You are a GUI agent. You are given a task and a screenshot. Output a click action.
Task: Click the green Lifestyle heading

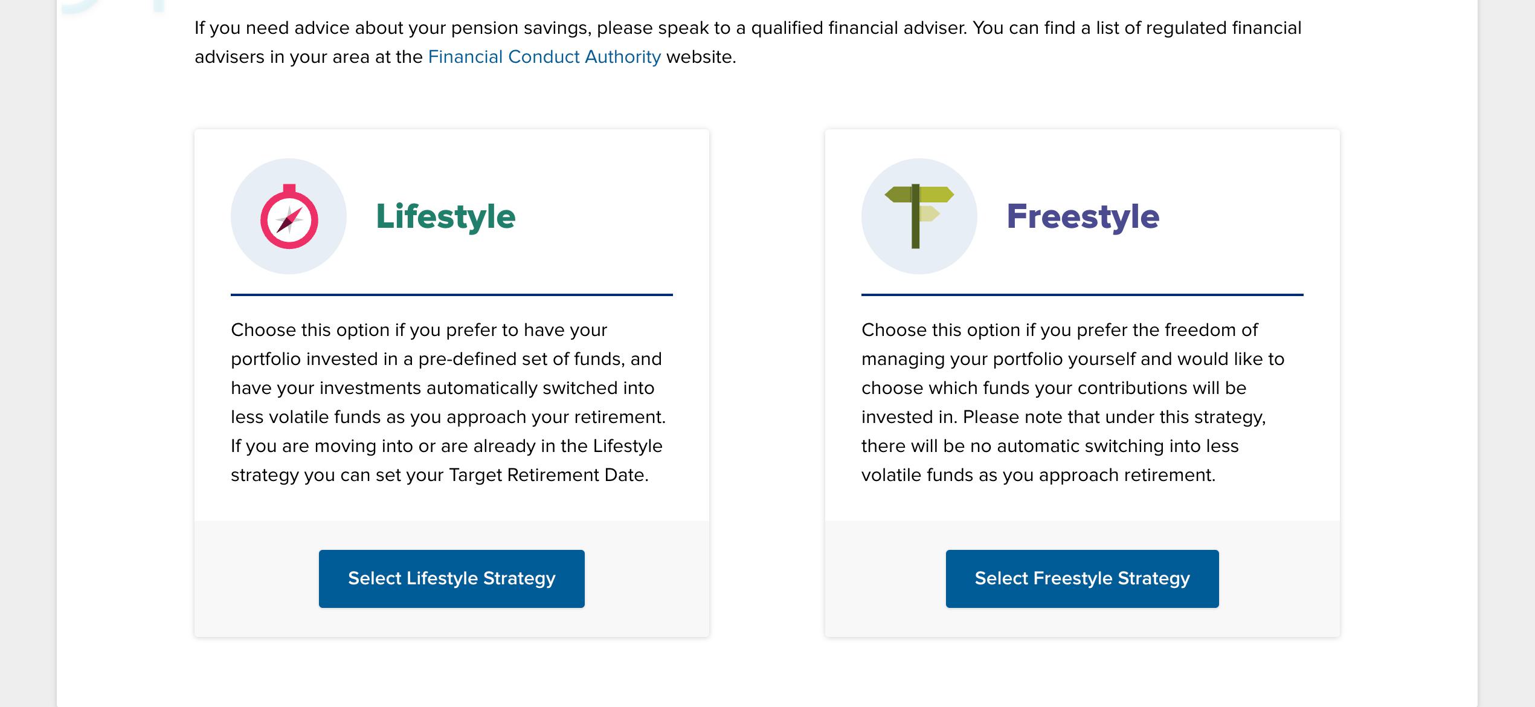445,216
